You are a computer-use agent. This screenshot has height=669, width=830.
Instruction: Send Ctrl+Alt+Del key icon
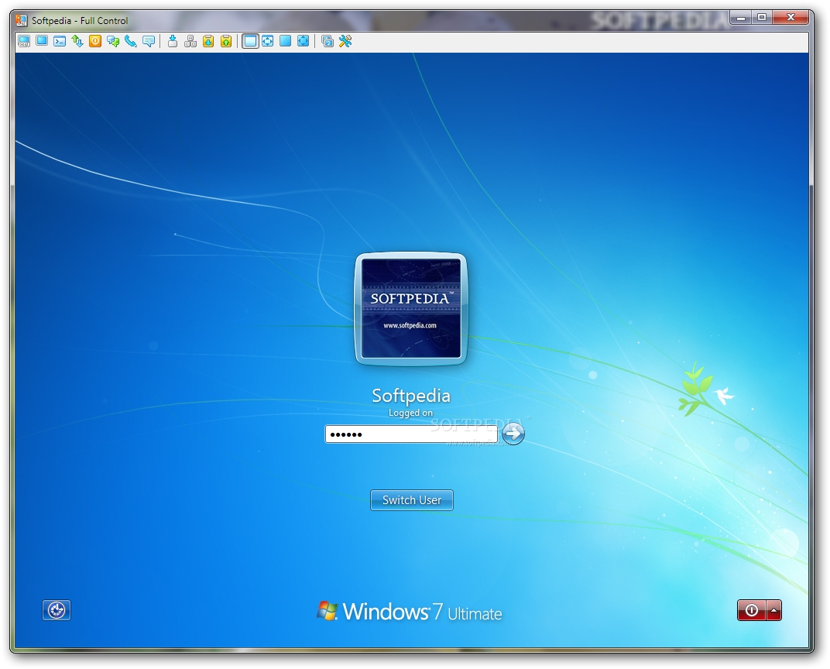[173, 41]
